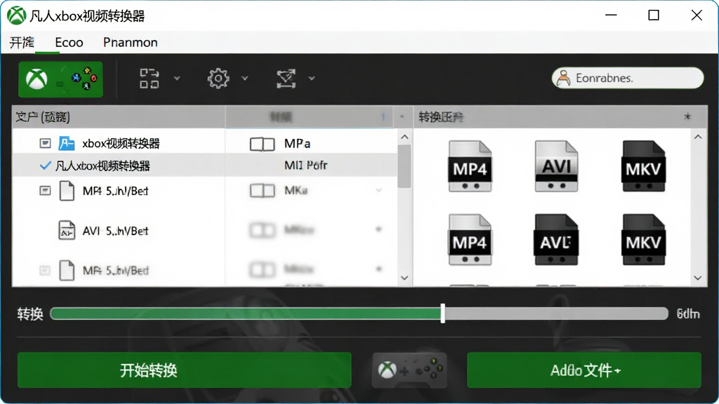Select the second-row MKV format icon

[x=643, y=240]
